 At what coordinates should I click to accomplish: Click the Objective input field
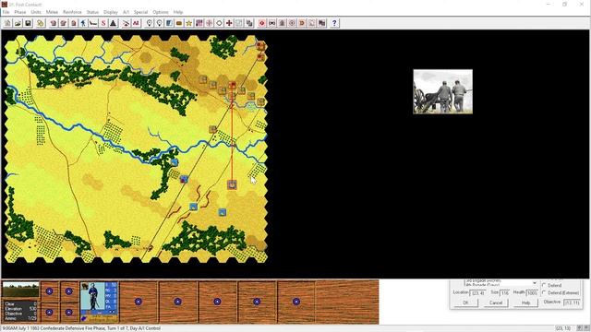[572, 302]
